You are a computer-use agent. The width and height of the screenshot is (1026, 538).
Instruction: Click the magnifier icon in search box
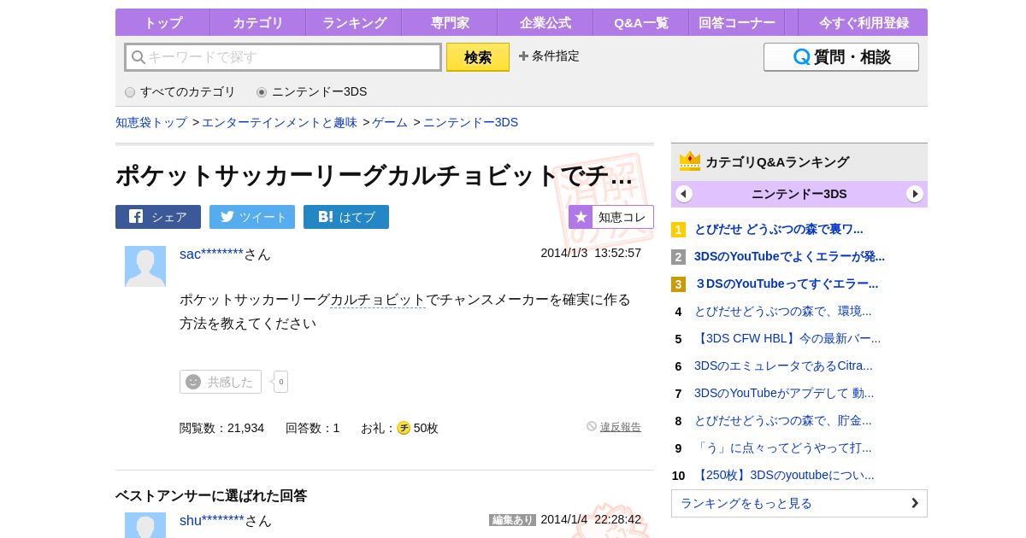pyautogui.click(x=138, y=57)
